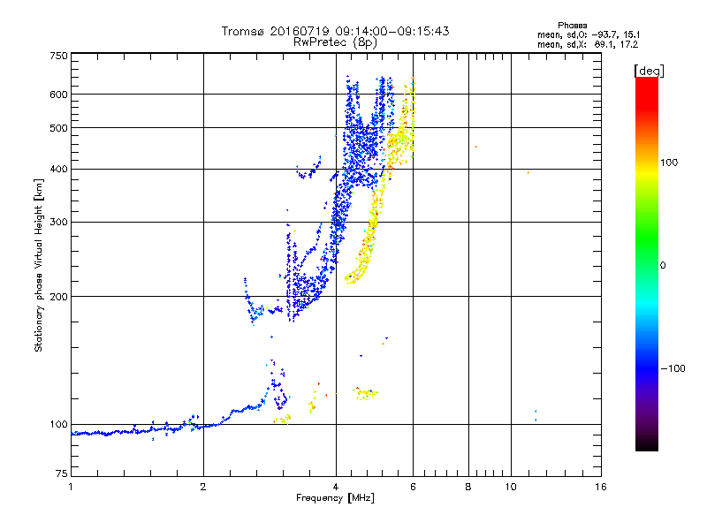Image resolution: width=707 pixels, height=530 pixels.
Task: Click the y-axis label '600'
Action: click(58, 95)
